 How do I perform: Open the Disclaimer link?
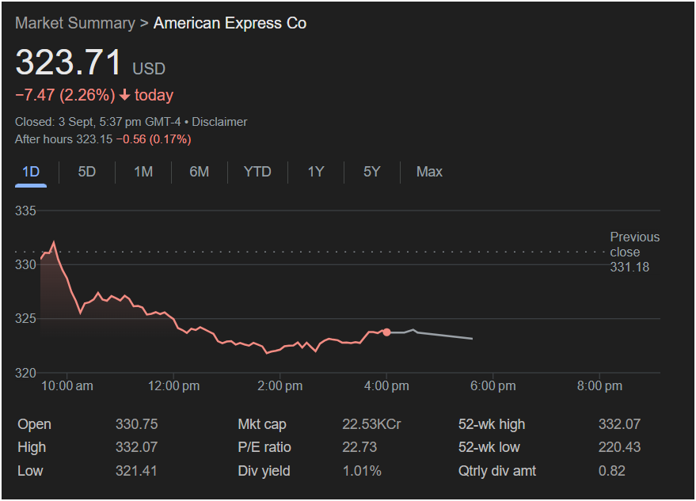(219, 122)
